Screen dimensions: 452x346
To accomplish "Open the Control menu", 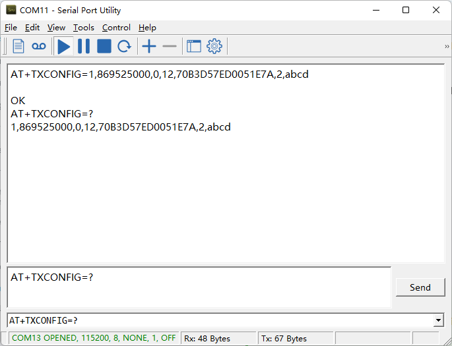I will pos(116,28).
